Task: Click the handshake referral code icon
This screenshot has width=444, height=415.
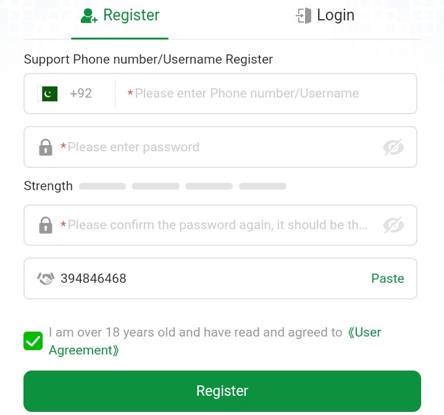Action: [46, 279]
